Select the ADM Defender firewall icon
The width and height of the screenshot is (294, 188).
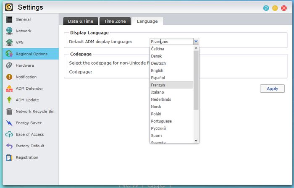tap(9, 89)
